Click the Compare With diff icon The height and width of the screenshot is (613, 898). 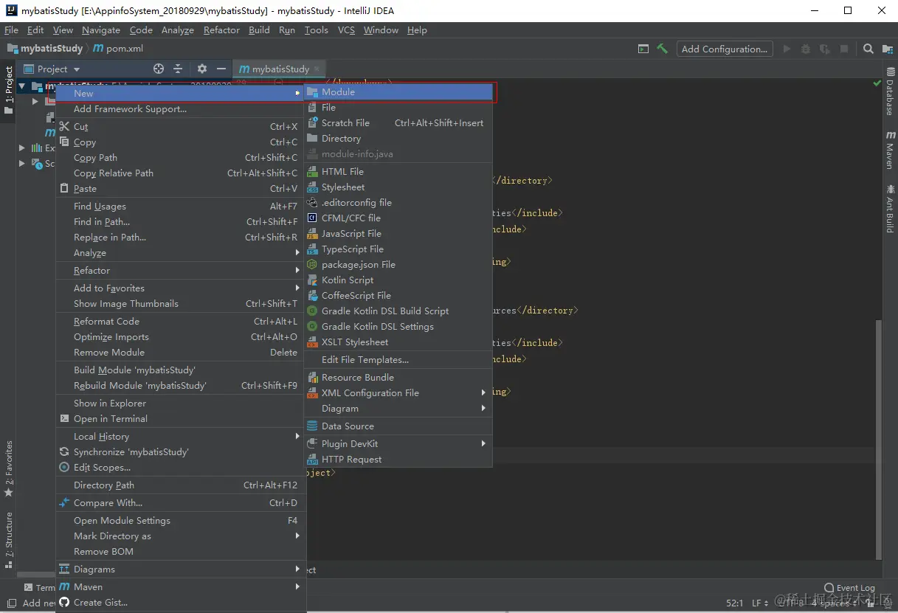click(x=64, y=503)
